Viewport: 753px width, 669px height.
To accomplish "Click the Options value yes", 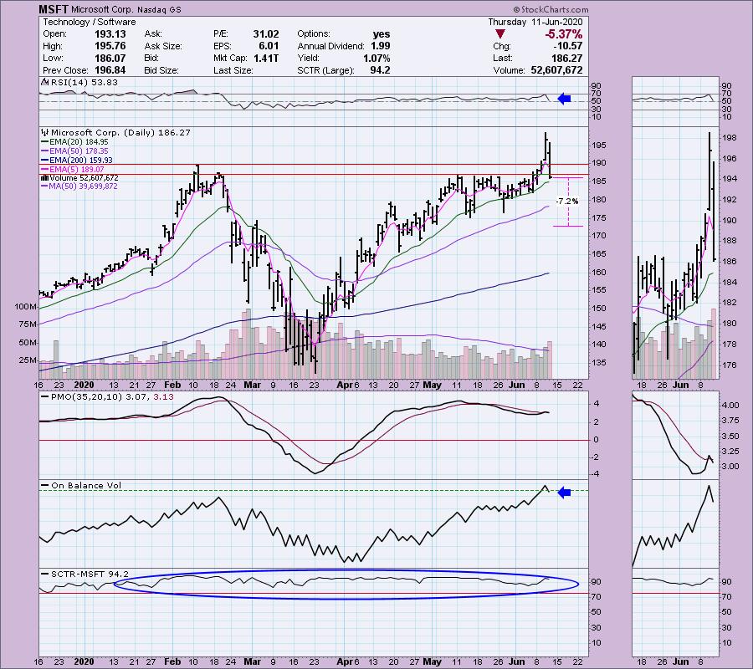I will click(x=382, y=34).
